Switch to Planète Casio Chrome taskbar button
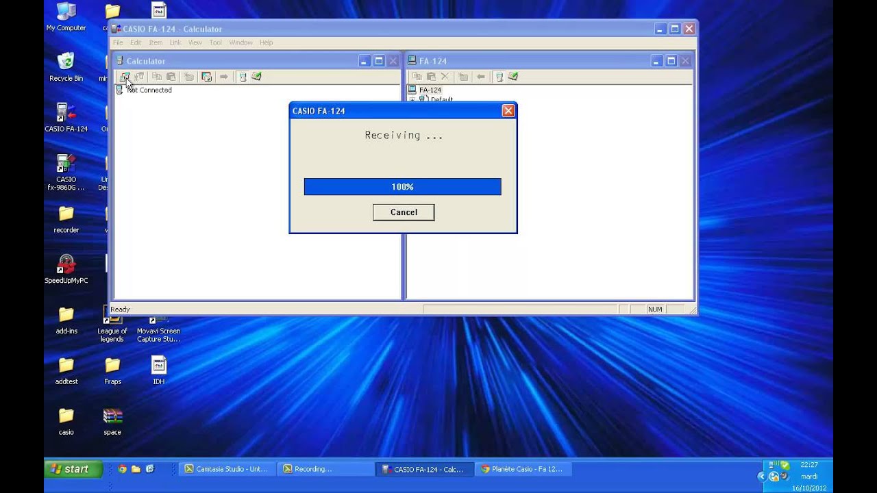The width and height of the screenshot is (877, 493). pos(524,469)
